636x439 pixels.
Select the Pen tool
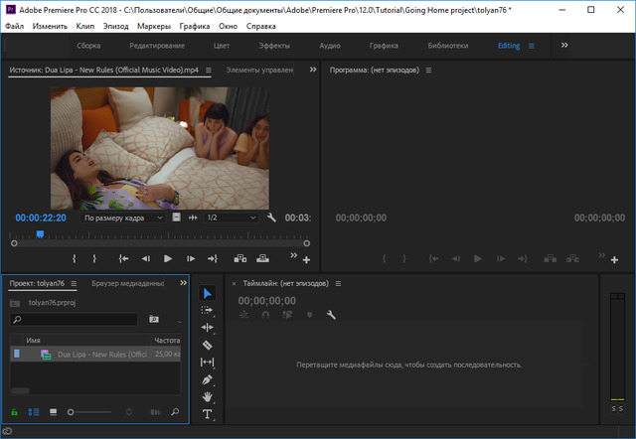click(208, 379)
